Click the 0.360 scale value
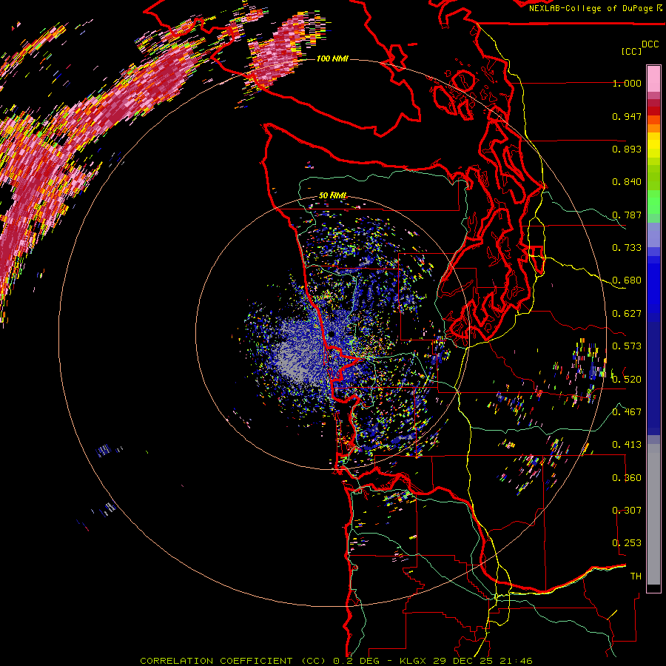Viewport: 666px width, 666px height. [627, 477]
